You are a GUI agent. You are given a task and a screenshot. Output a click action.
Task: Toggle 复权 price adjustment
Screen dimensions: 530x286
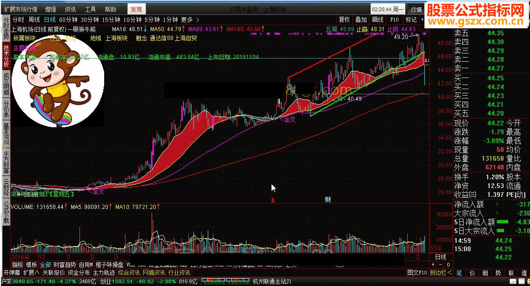(344, 19)
